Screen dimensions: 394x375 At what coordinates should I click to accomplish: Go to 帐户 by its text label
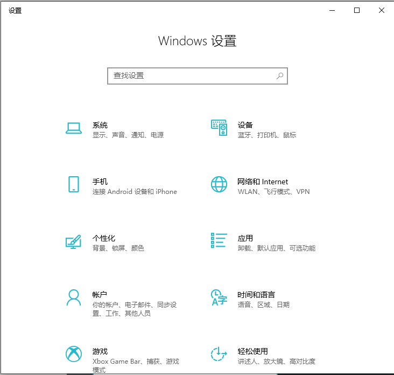coord(100,295)
